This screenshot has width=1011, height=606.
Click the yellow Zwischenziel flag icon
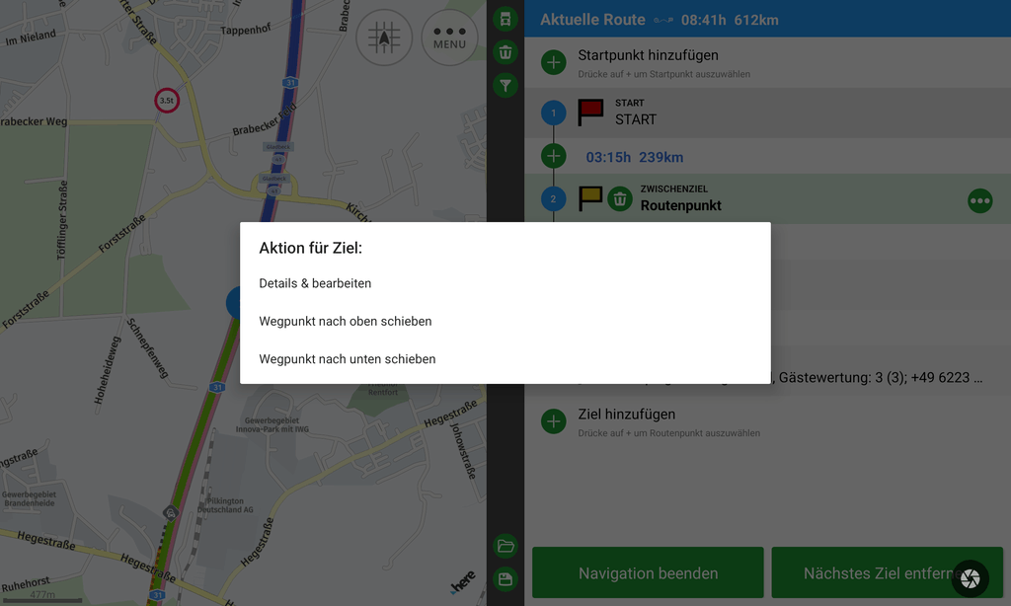point(590,198)
